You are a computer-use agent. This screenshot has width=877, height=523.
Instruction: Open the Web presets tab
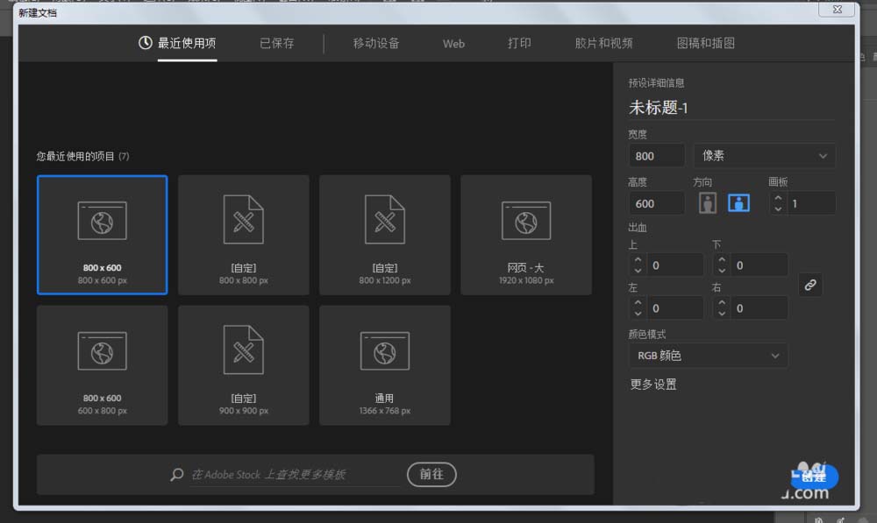(453, 44)
